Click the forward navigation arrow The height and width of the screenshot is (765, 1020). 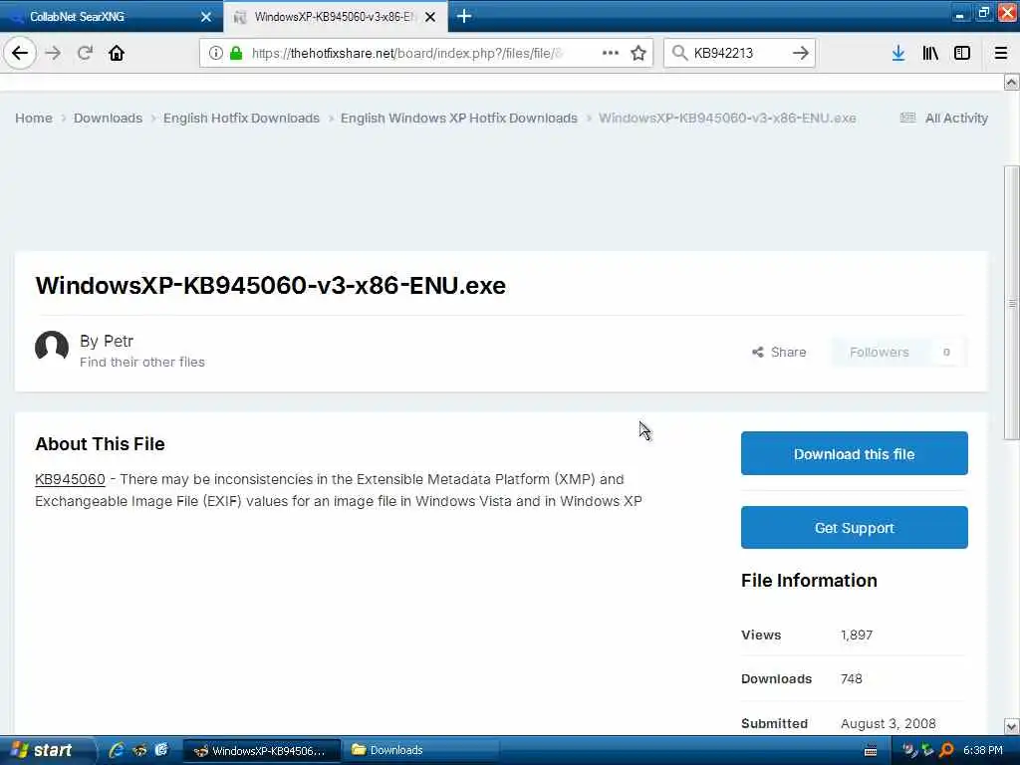[x=54, y=53]
